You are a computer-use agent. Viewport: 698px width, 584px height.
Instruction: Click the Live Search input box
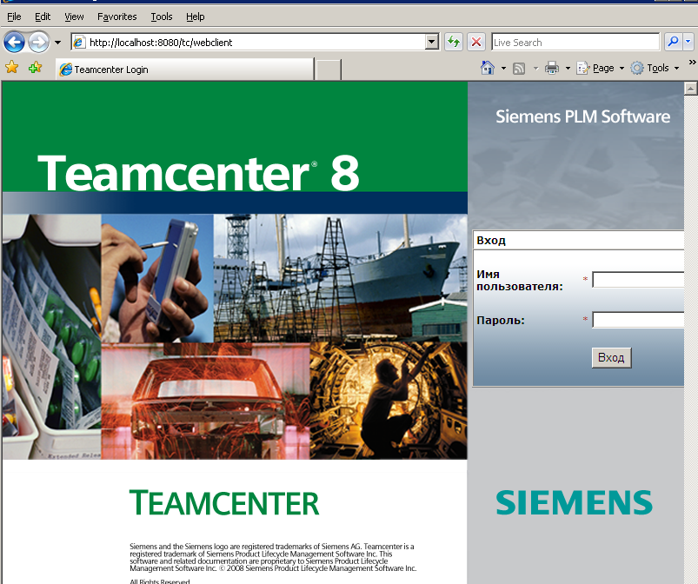575,43
